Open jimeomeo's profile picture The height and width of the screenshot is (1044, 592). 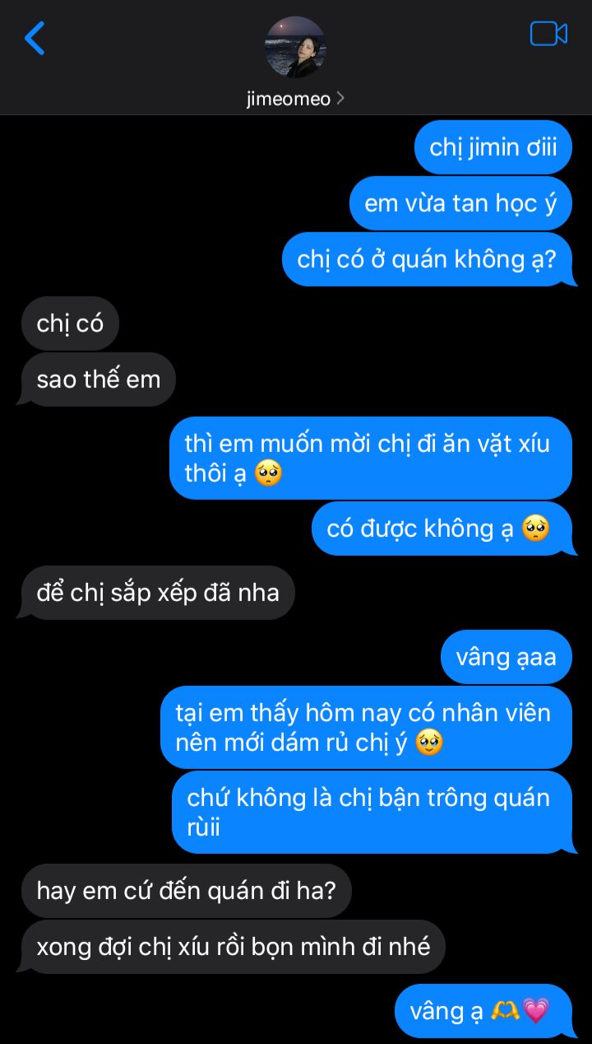click(295, 47)
